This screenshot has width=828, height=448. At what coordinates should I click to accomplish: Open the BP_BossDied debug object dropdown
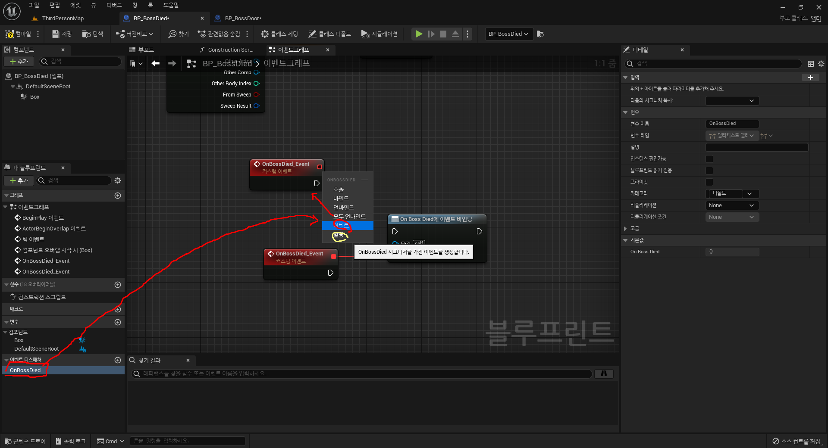pyautogui.click(x=509, y=34)
